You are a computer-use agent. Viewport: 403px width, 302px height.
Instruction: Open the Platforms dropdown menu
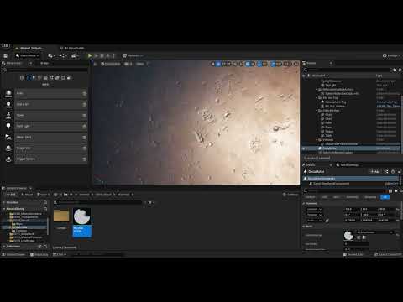coord(133,55)
